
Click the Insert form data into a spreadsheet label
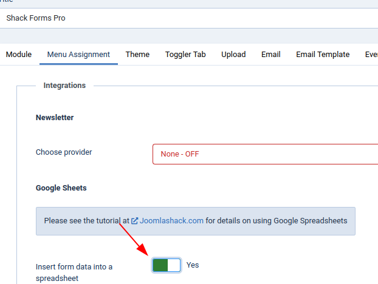click(x=74, y=272)
